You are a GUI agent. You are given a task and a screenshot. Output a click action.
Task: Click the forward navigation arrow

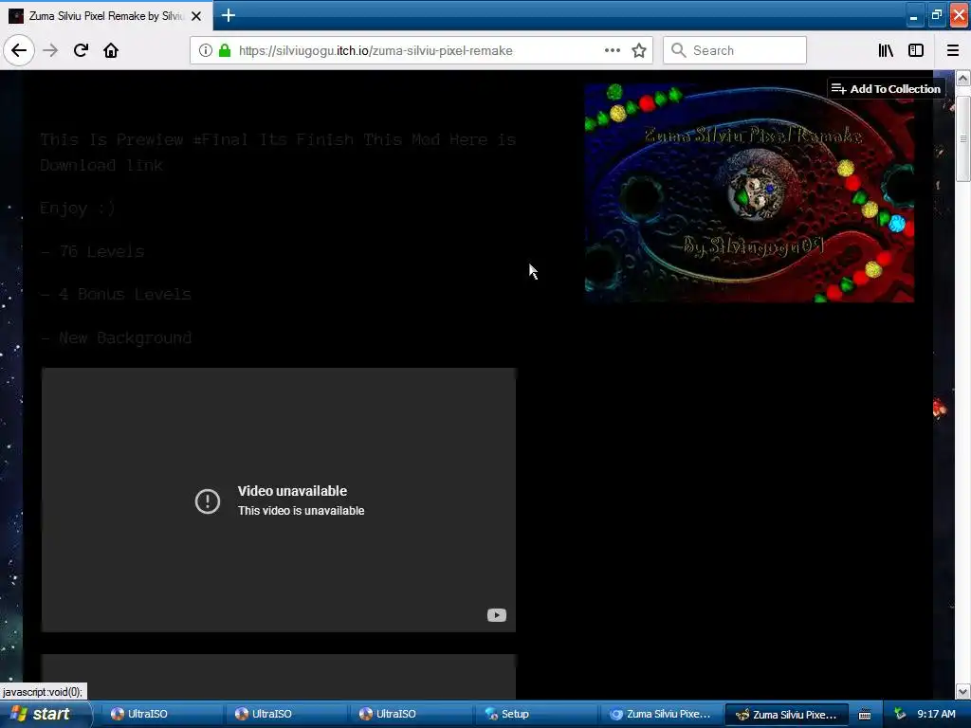(50, 50)
